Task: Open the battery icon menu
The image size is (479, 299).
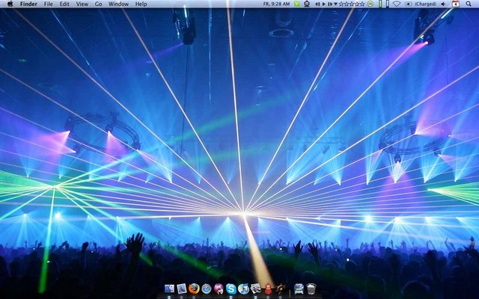Action: pyautogui.click(x=408, y=4)
